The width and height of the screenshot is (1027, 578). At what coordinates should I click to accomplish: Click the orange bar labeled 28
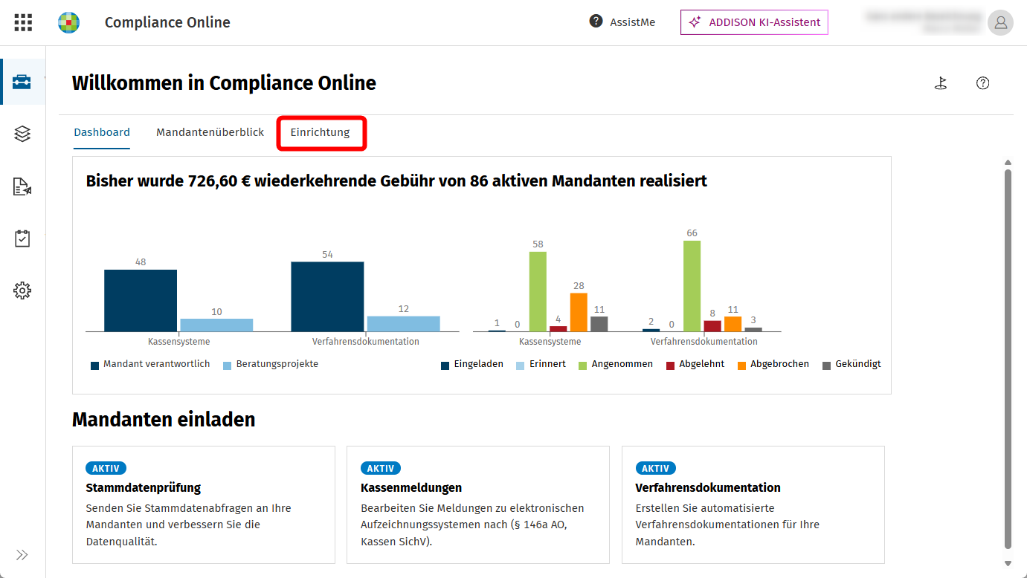point(579,312)
